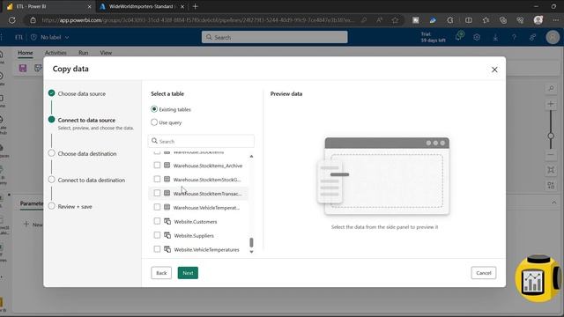Click the ETL workspace name in header
The image size is (564, 317).
pos(19,37)
